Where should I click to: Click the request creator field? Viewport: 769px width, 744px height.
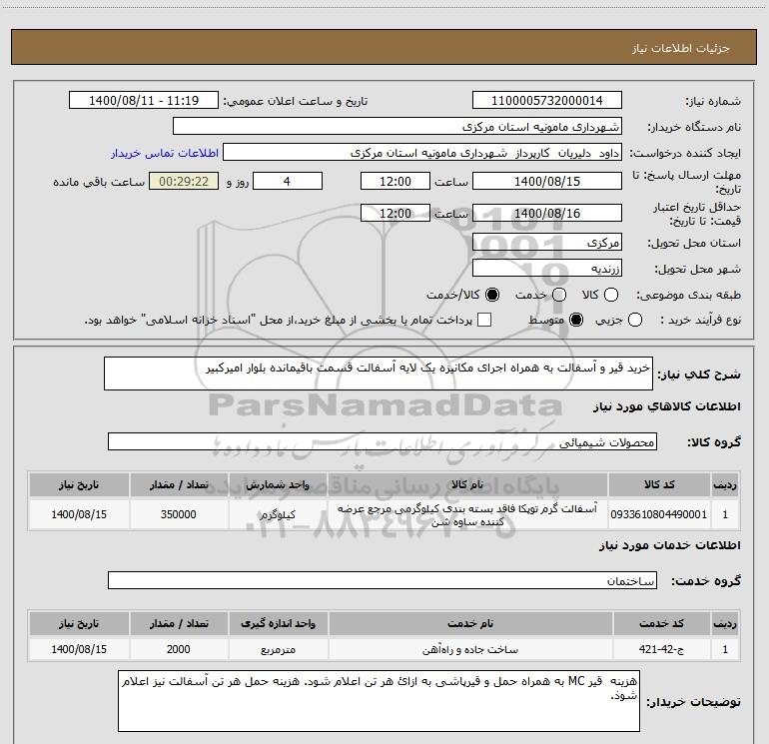(x=422, y=153)
